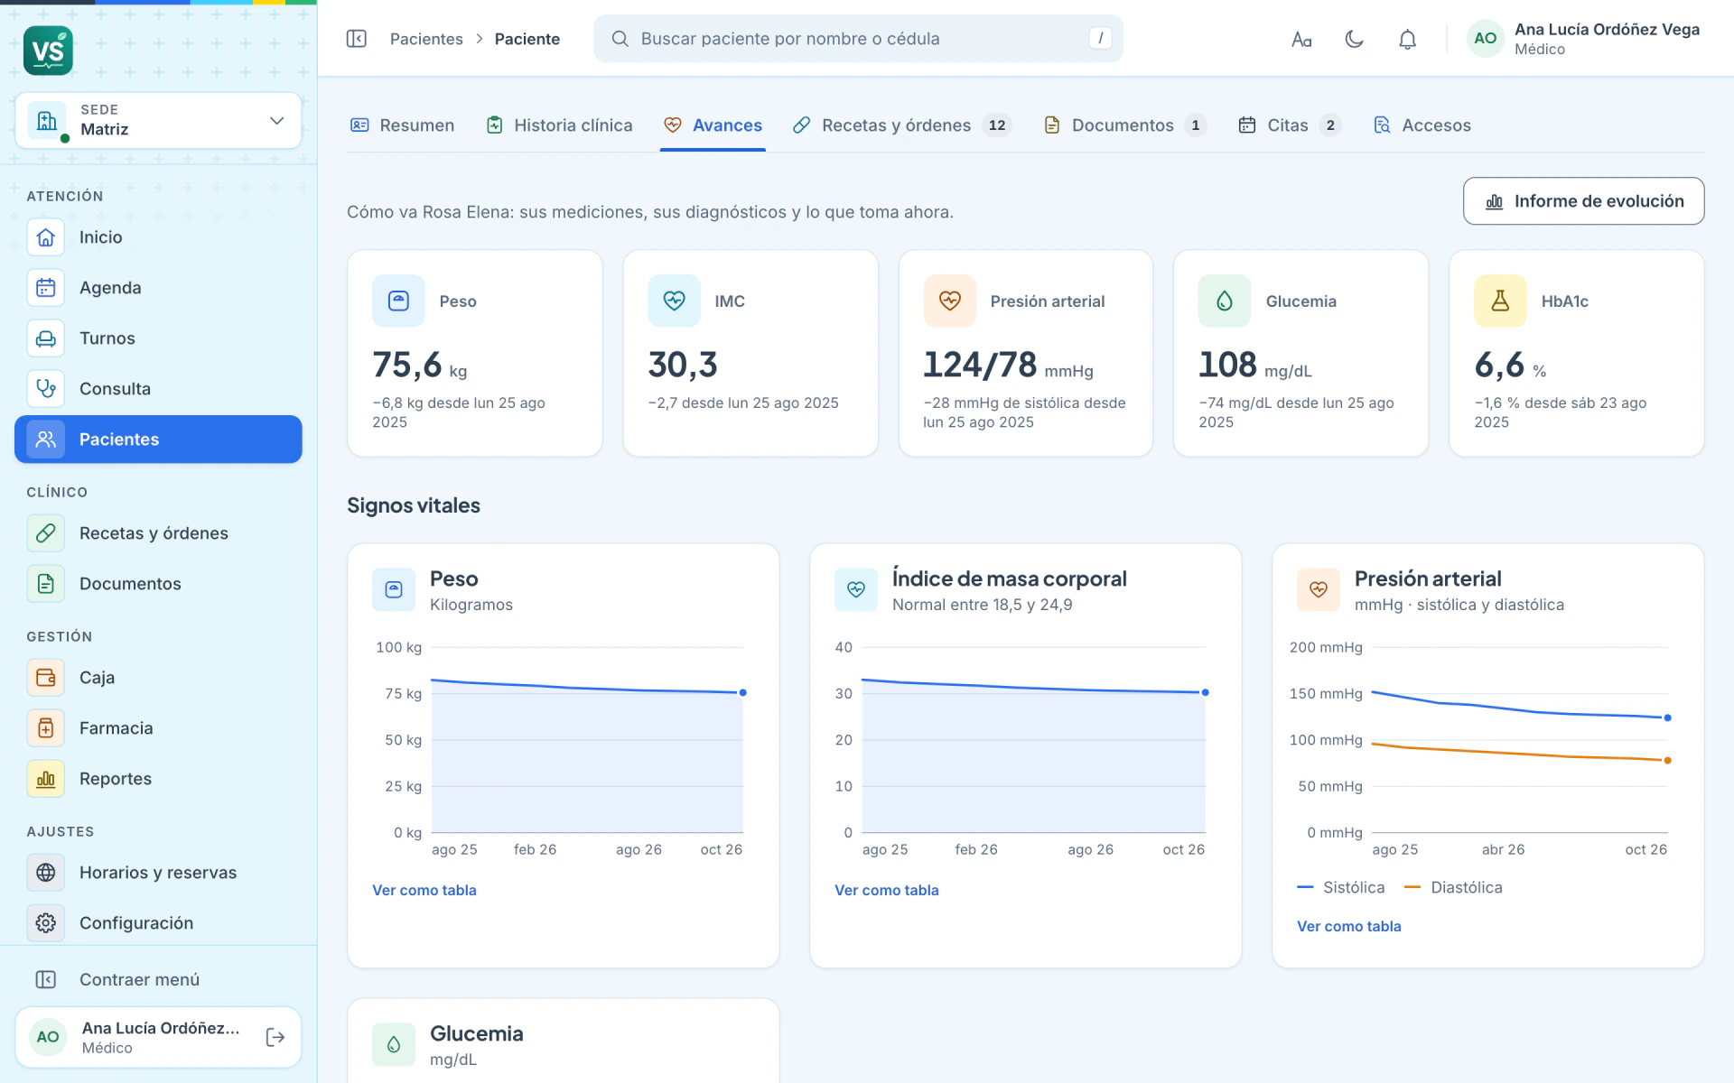
Task: Open Farmacia in sidebar
Action: (x=158, y=728)
